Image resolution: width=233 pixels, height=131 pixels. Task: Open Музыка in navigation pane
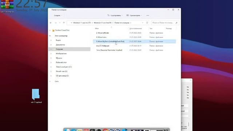point(59,58)
